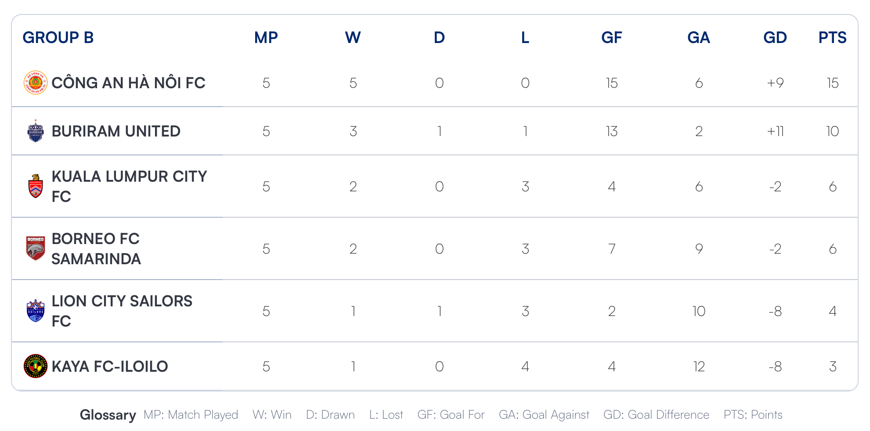Click the GD column header
This screenshot has width=870, height=431.
775,38
